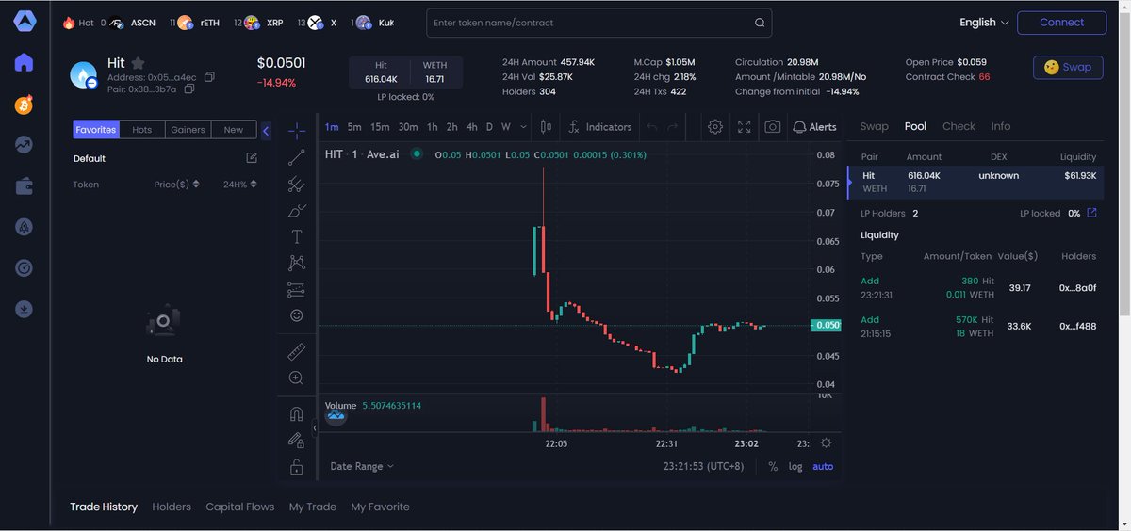This screenshot has height=531, width=1131.
Task: Open the Date Range dropdown
Action: [x=362, y=466]
